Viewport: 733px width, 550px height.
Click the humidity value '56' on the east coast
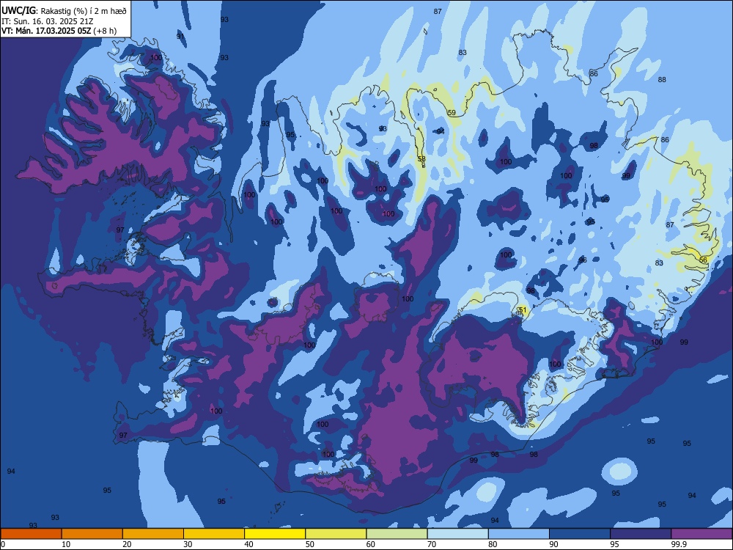click(x=703, y=260)
